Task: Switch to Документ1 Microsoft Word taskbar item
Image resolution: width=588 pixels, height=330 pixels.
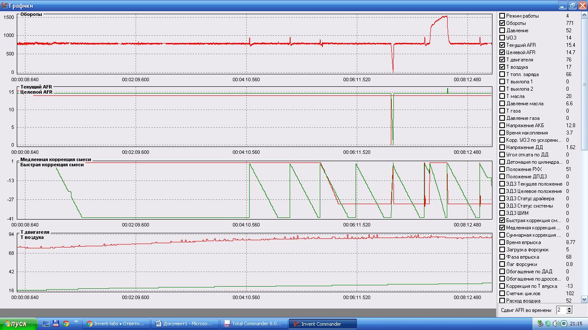Action: click(184, 324)
